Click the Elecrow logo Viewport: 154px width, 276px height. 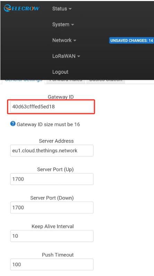point(21,8)
